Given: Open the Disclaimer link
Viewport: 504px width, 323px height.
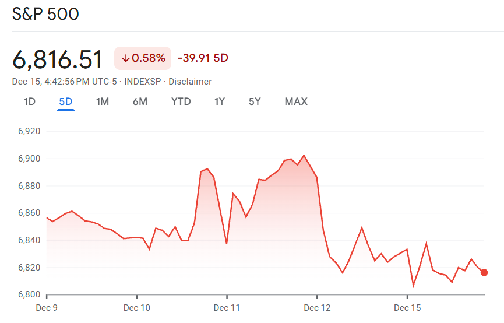Looking at the screenshot, I should point(190,82).
